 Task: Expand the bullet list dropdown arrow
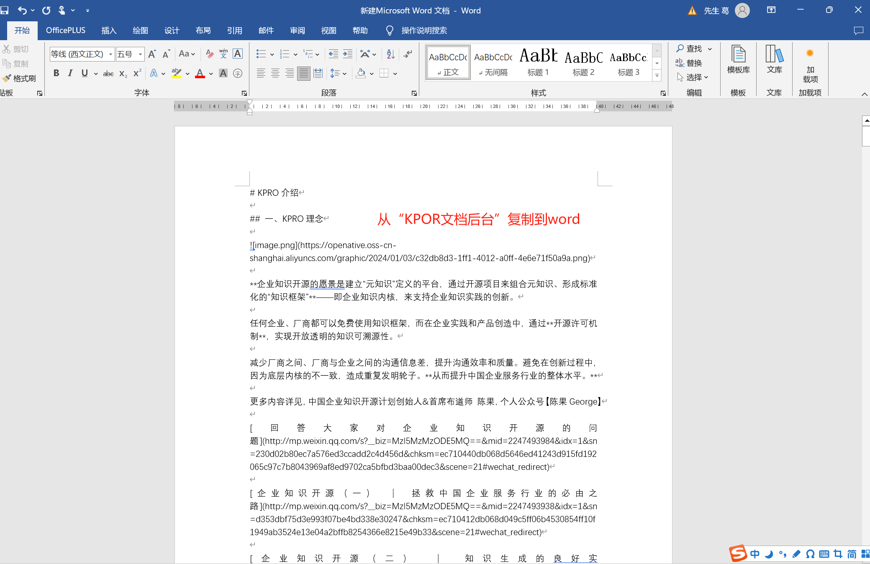(x=272, y=54)
